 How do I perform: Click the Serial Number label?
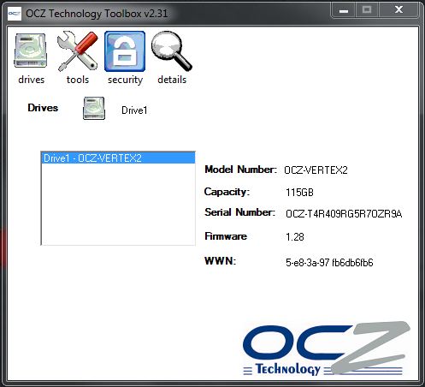[239, 212]
